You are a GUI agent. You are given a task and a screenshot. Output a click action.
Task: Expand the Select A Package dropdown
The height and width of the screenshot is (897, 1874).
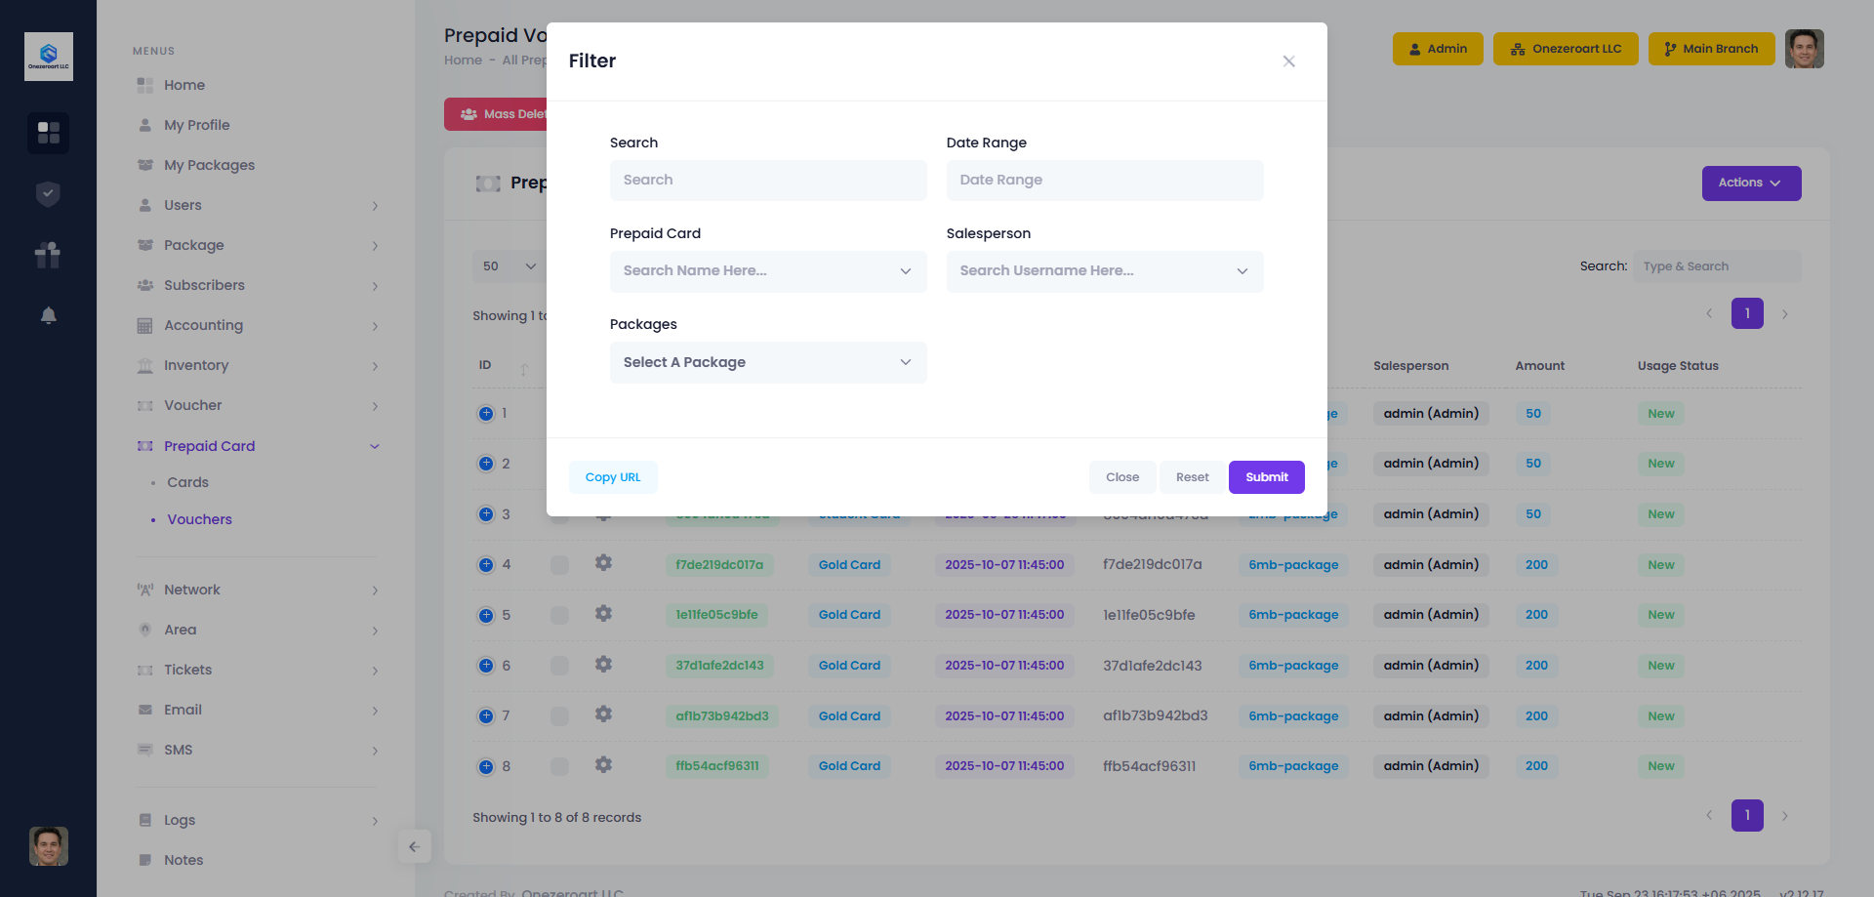pos(768,362)
